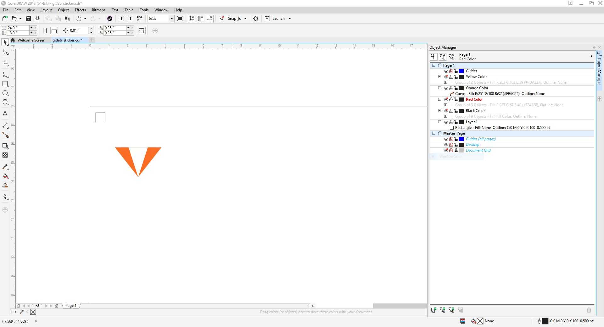Activate the Transparency tool
Image resolution: width=604 pixels, height=327 pixels.
(x=5, y=155)
